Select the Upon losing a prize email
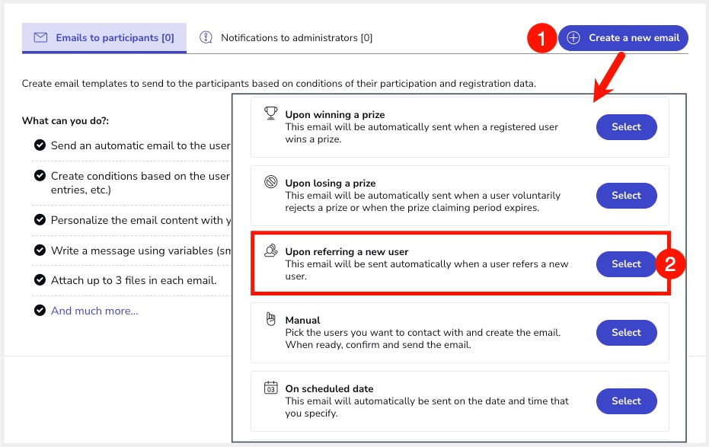The width and height of the screenshot is (709, 447). [x=626, y=196]
